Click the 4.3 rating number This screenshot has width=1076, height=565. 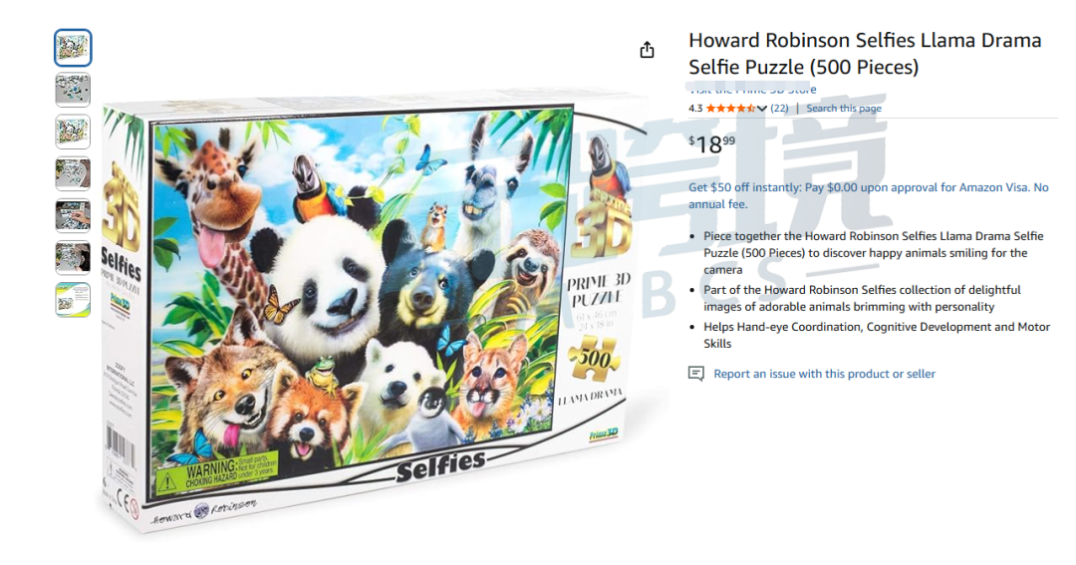tap(695, 109)
